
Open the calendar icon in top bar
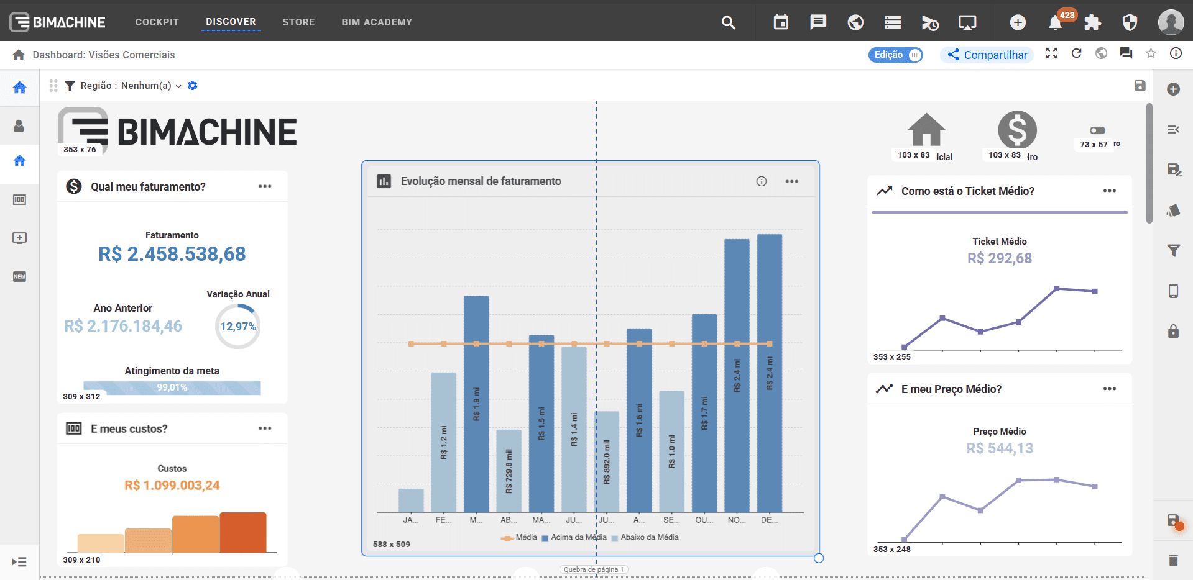point(781,22)
